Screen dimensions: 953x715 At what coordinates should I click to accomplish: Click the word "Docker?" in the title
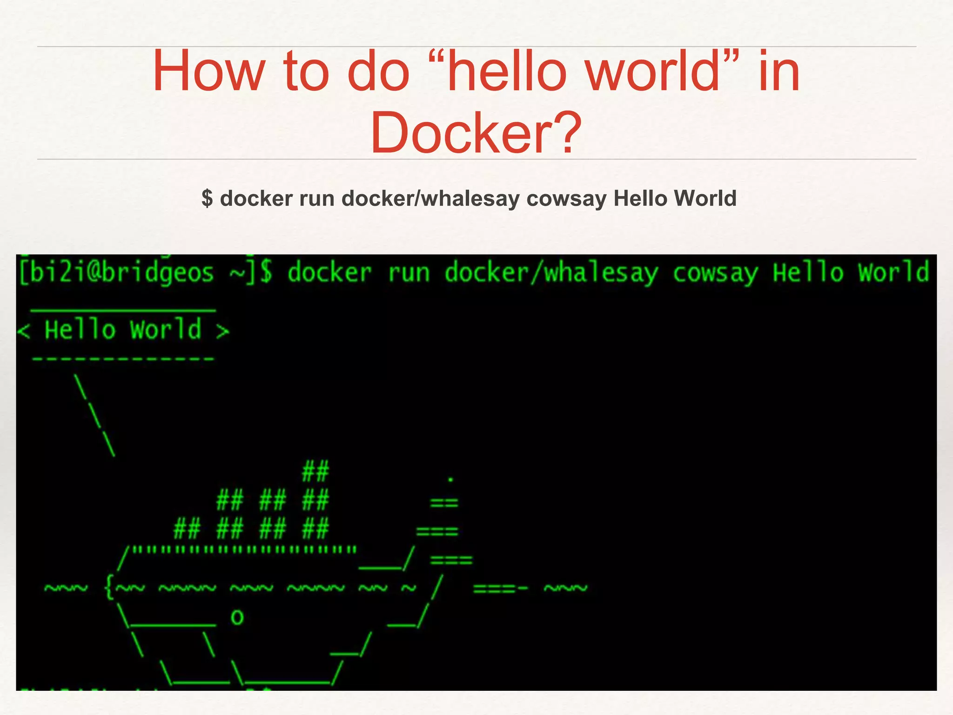pyautogui.click(x=476, y=133)
